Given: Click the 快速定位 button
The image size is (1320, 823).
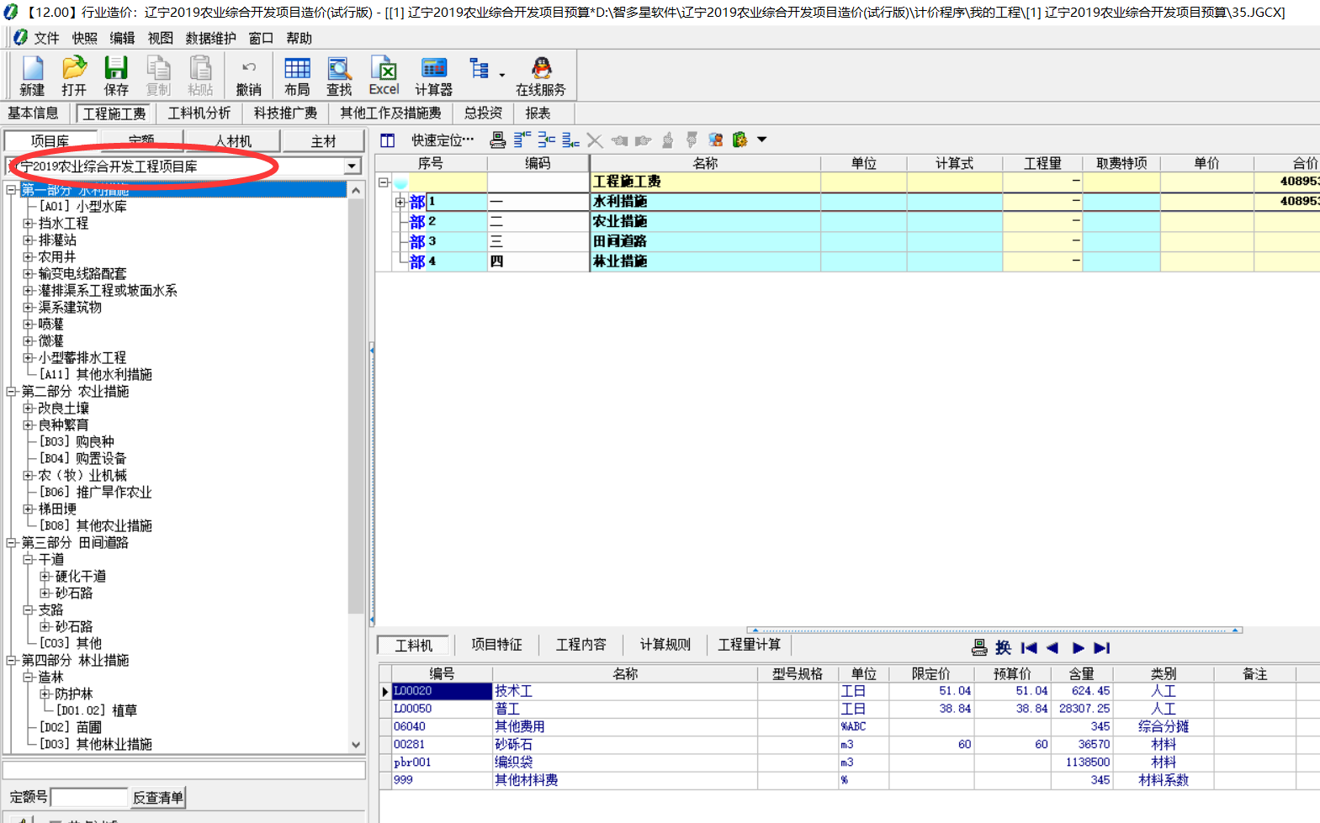Looking at the screenshot, I should tap(441, 140).
